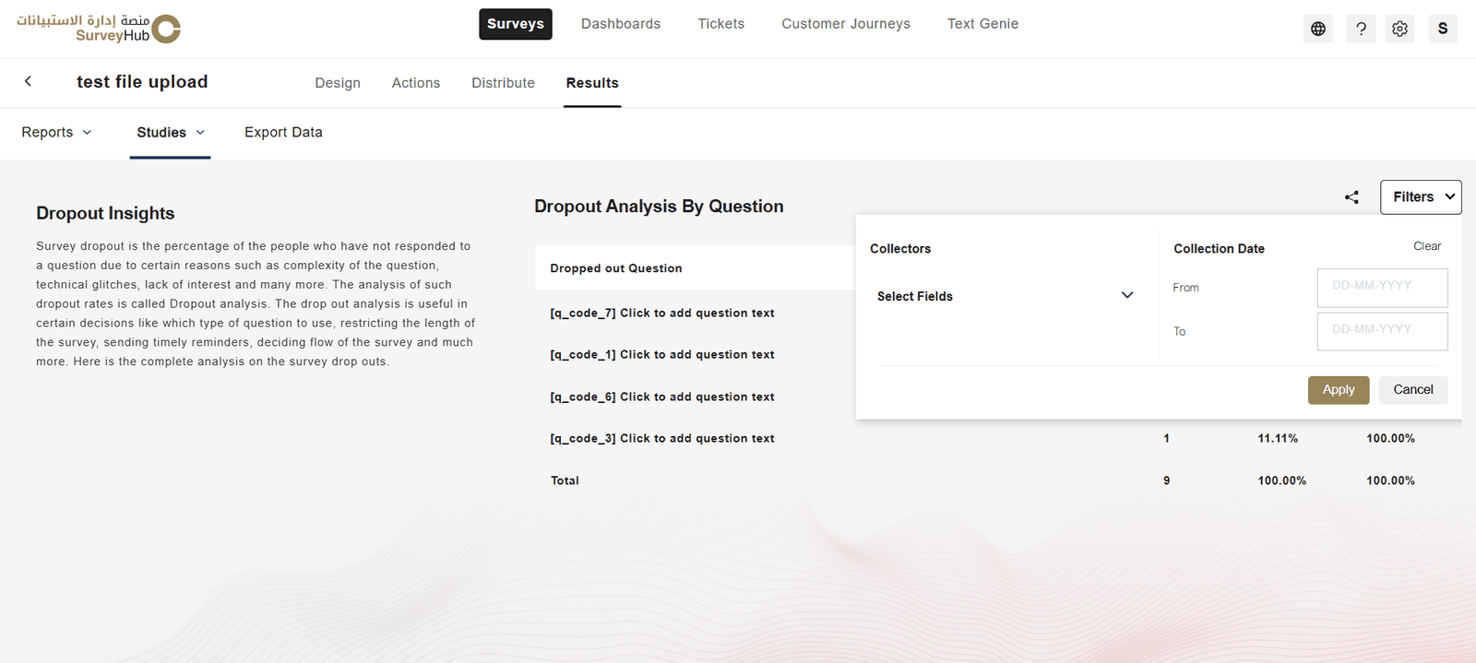Viewport: 1476px width, 663px height.
Task: Select the q_code_1 question row
Action: [x=662, y=354]
